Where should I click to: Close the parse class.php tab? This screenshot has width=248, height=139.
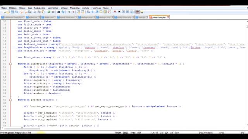tap(168, 17)
